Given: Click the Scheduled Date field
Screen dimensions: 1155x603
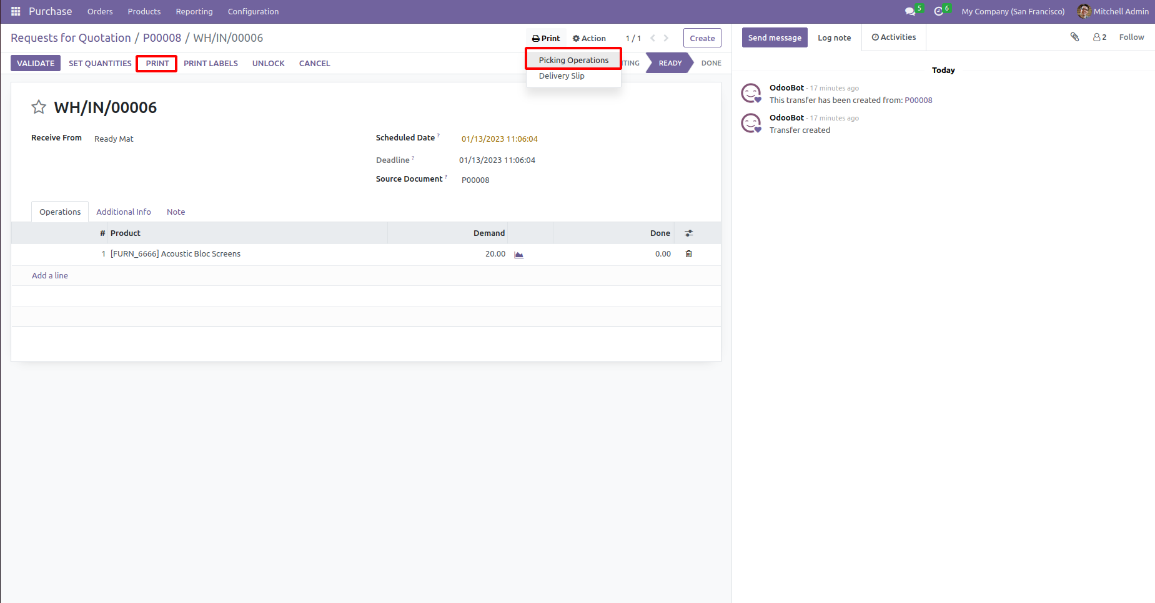Looking at the screenshot, I should coord(499,139).
